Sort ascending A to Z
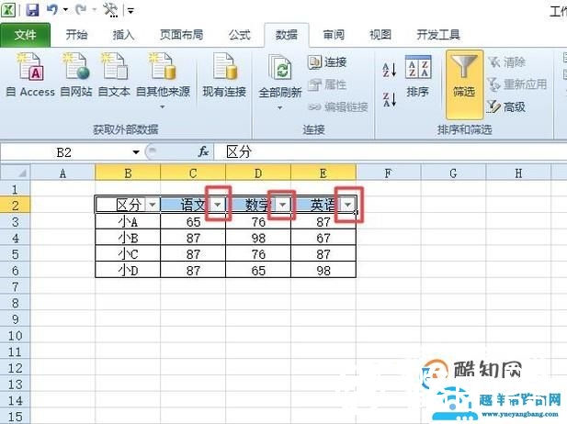This screenshot has height=424, width=567. click(x=390, y=70)
